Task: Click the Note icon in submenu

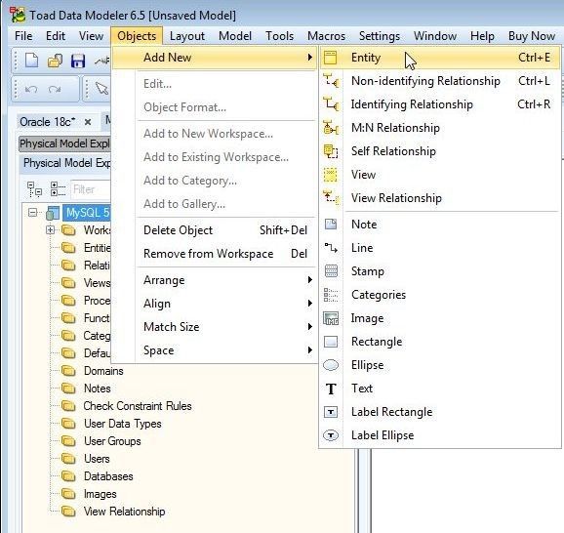Action: click(331, 225)
